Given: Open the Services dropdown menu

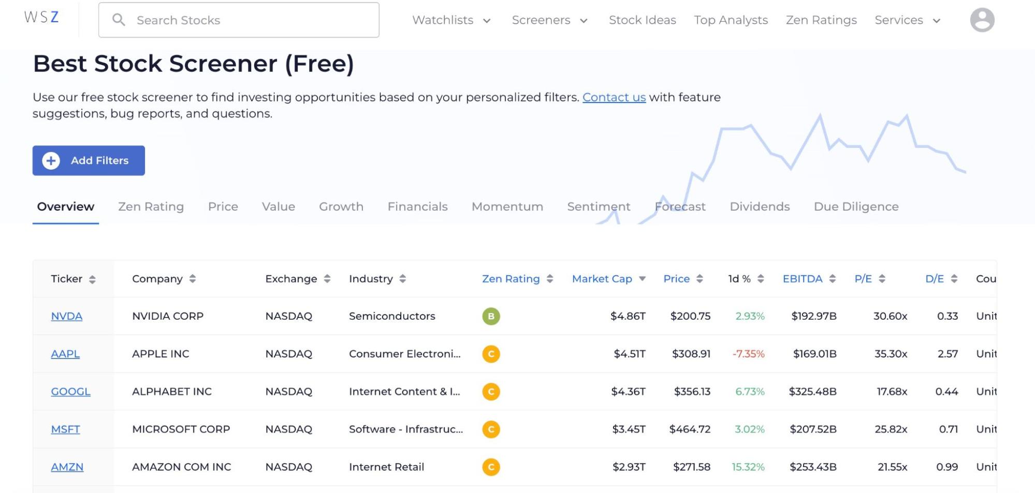Looking at the screenshot, I should [907, 20].
